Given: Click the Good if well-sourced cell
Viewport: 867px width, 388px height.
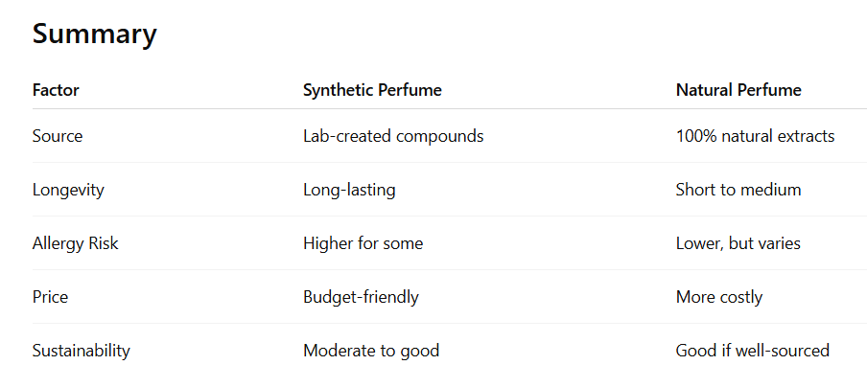Looking at the screenshot, I should tap(752, 351).
